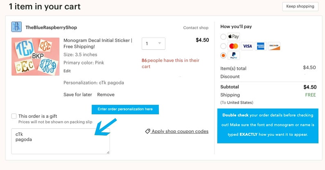Click the Visa card icon

click(x=247, y=46)
